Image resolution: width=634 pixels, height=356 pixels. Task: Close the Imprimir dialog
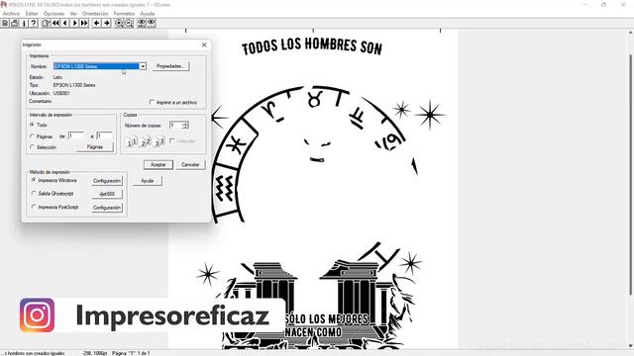(204, 44)
